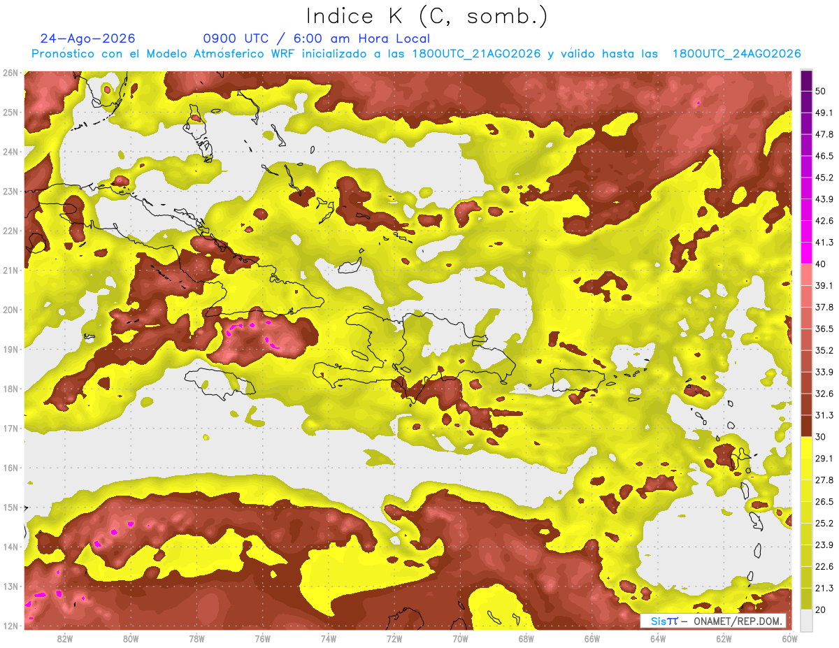Click the "76W" longitude axis label
Viewport: 839px width, 648px height.
tap(262, 638)
